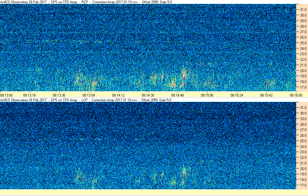This screenshot has height=196, width=308.
Task: Click 20.0 on the LCP frequency axis
Action: coord(303,169)
